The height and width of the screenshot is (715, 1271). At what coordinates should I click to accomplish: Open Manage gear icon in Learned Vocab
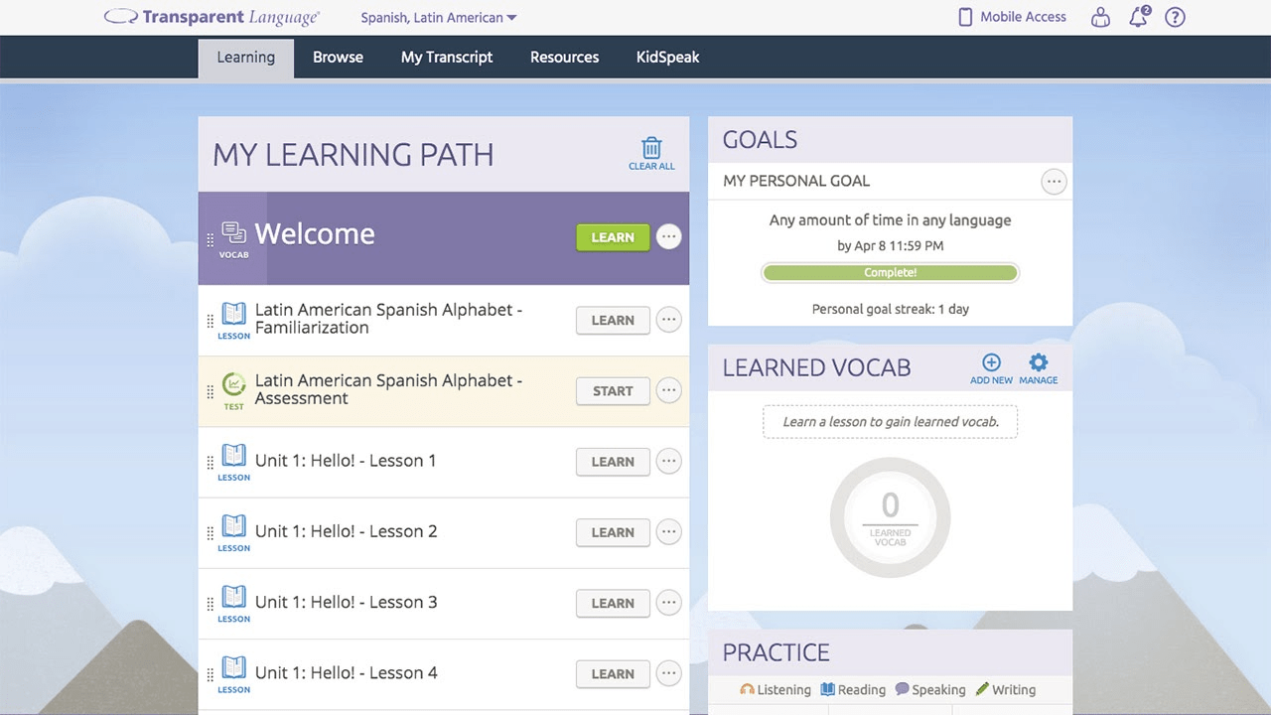(1038, 363)
